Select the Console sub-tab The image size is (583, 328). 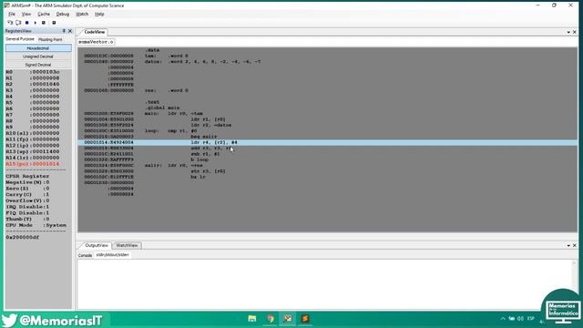[x=85, y=255]
